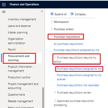Click the navigation pane vertical scrollbar
Image resolution: width=108 pixels, height=108 pixels.
43,98
